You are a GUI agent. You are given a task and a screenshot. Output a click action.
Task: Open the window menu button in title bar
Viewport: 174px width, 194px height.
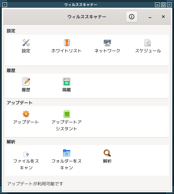[5, 5]
